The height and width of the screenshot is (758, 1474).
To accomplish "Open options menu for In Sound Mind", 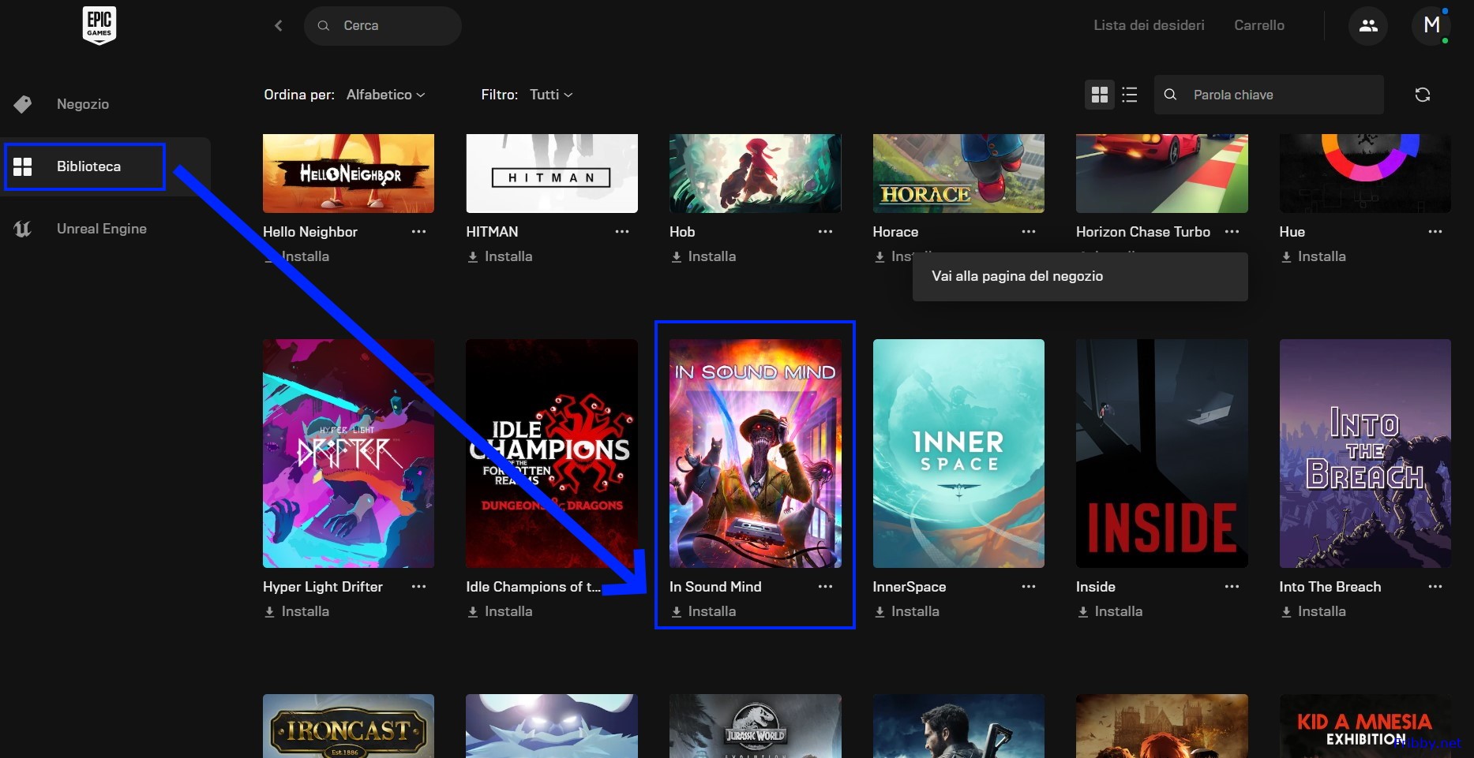I will [825, 587].
